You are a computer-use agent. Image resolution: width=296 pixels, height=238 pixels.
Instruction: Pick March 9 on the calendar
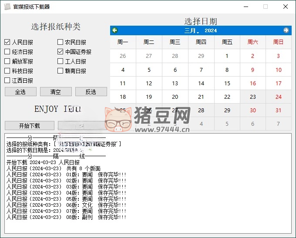[253, 70]
